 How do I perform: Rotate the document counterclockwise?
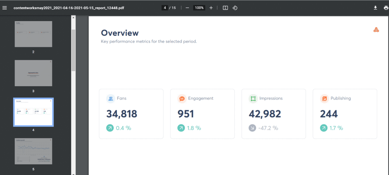(x=235, y=8)
